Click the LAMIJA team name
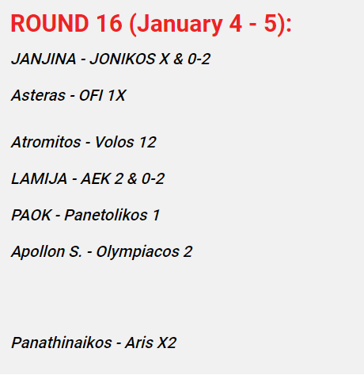 (39, 178)
